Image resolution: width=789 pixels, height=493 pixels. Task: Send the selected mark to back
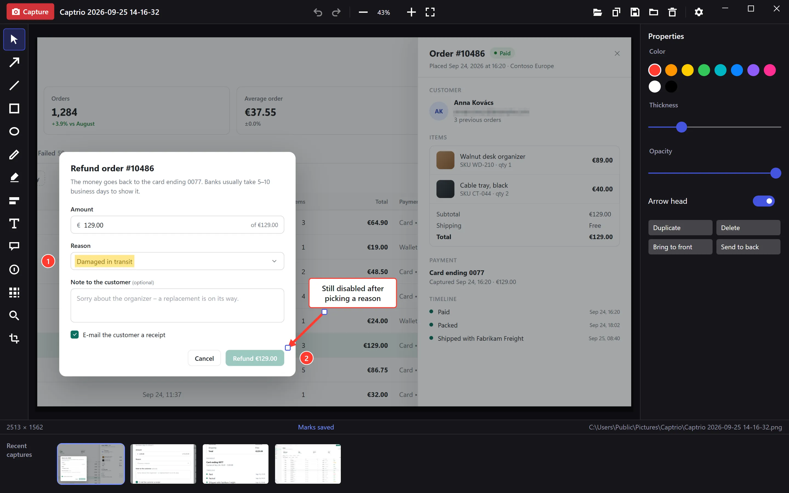(748, 247)
